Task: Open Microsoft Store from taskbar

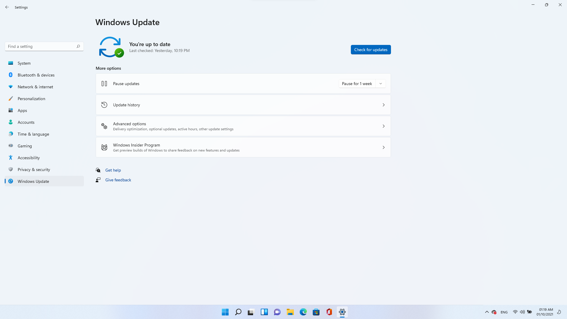Action: [316, 312]
